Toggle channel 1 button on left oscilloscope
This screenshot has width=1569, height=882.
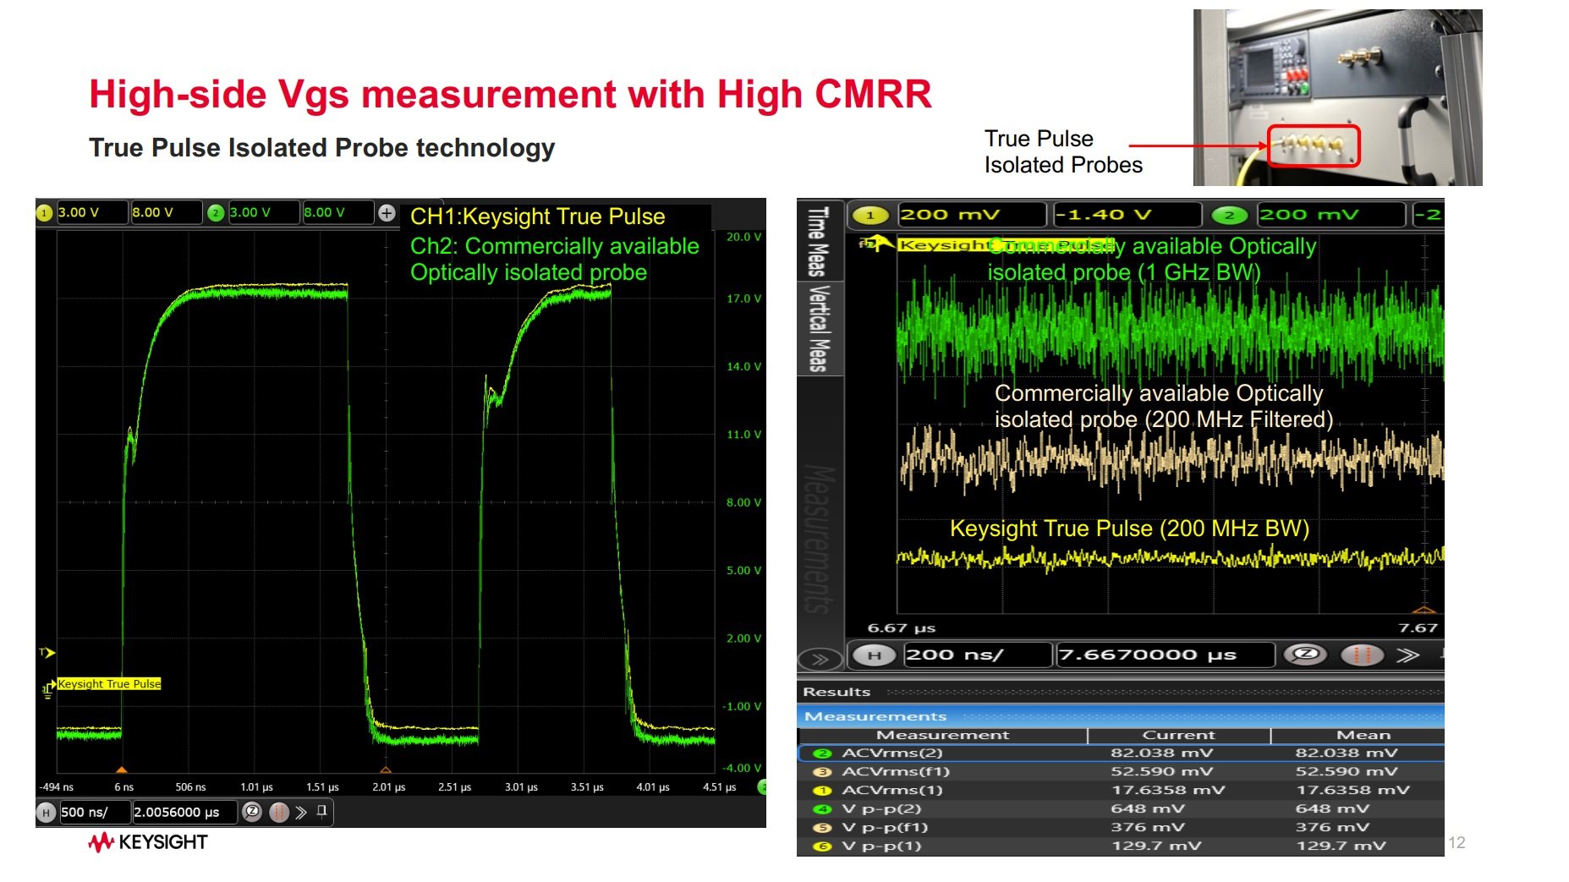(x=45, y=213)
